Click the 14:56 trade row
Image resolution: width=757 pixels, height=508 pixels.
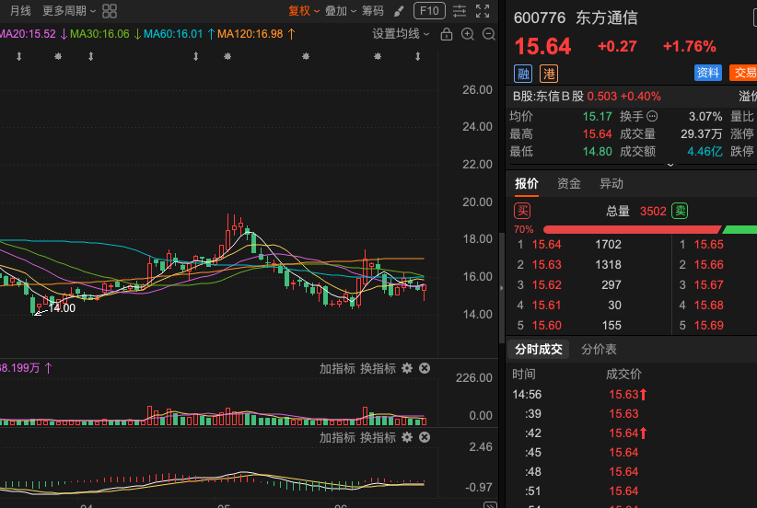(633, 395)
